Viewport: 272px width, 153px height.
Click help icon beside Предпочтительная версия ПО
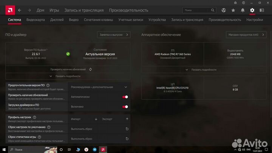[48, 85]
